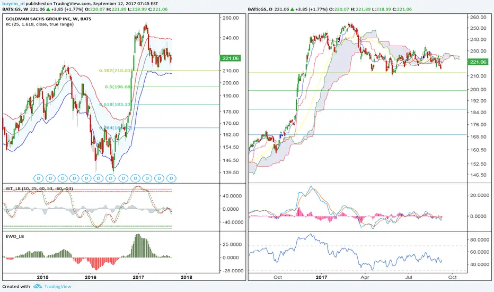Click the 162.50 price axis label
This screenshot has height=292, width=494.
click(231, 134)
